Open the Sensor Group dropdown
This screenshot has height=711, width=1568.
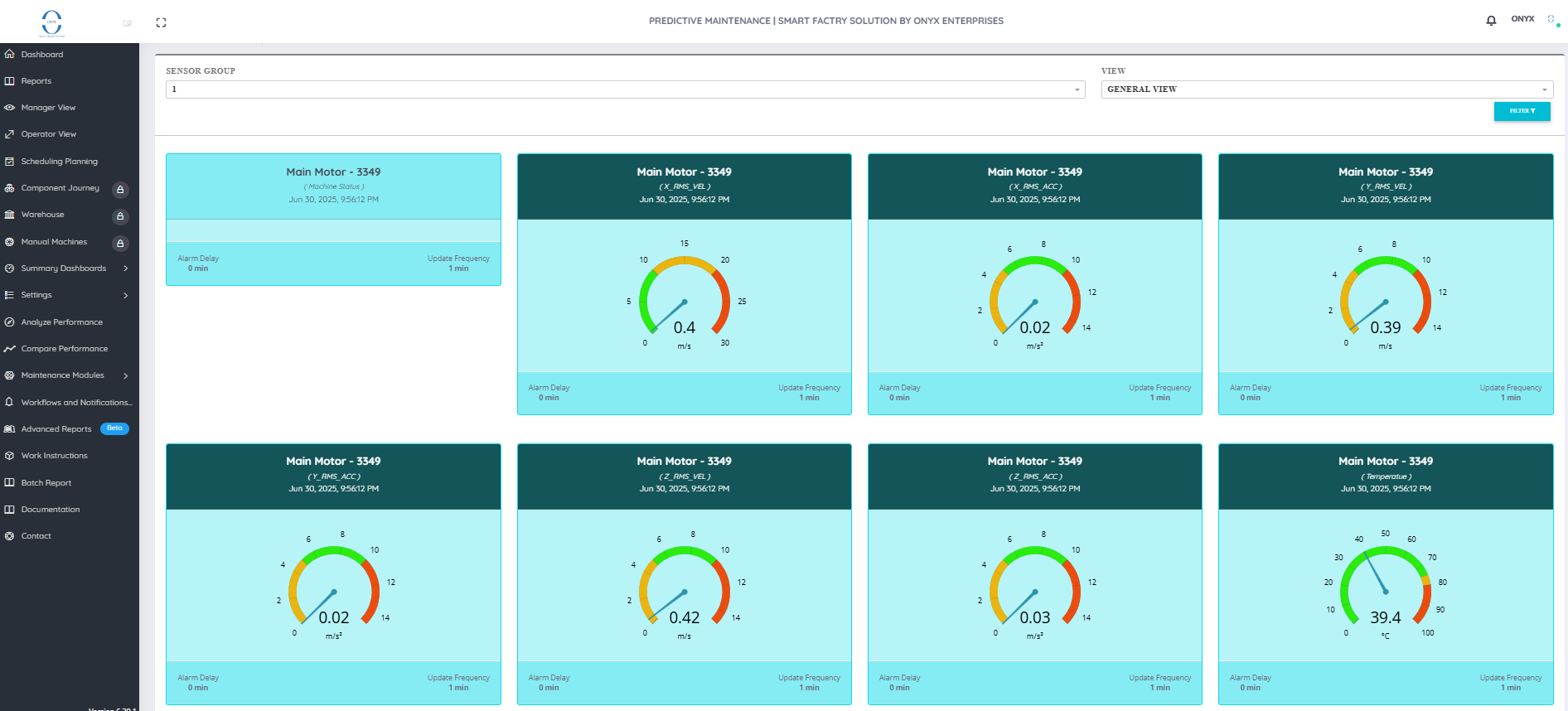[x=625, y=89]
